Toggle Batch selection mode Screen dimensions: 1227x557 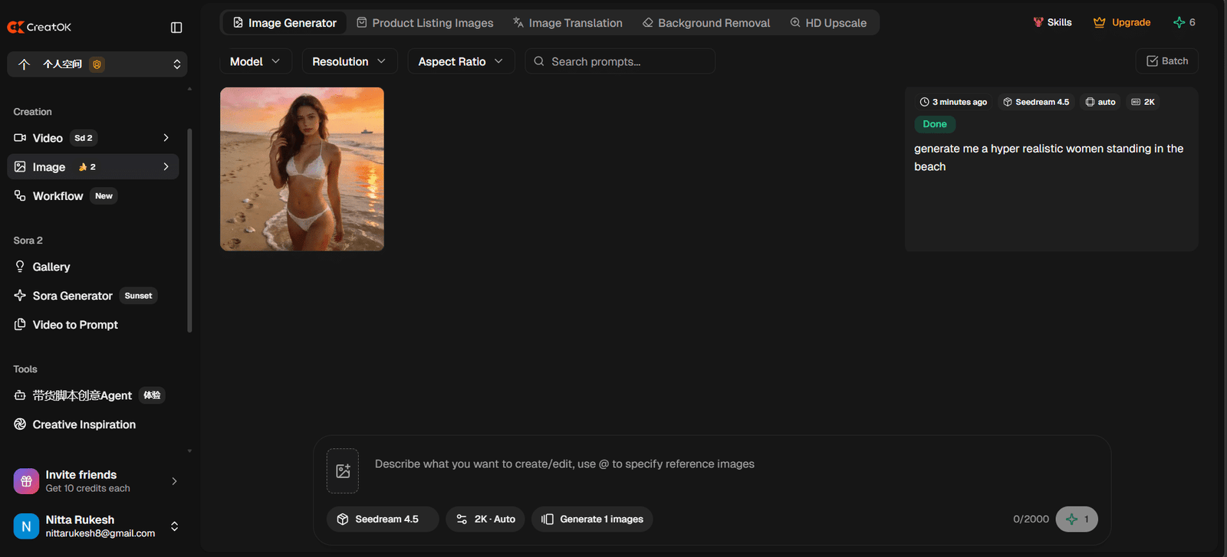click(x=1166, y=61)
